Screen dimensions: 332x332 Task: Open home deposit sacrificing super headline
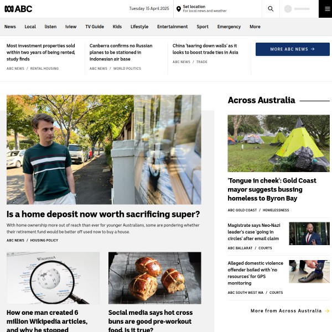point(103,214)
